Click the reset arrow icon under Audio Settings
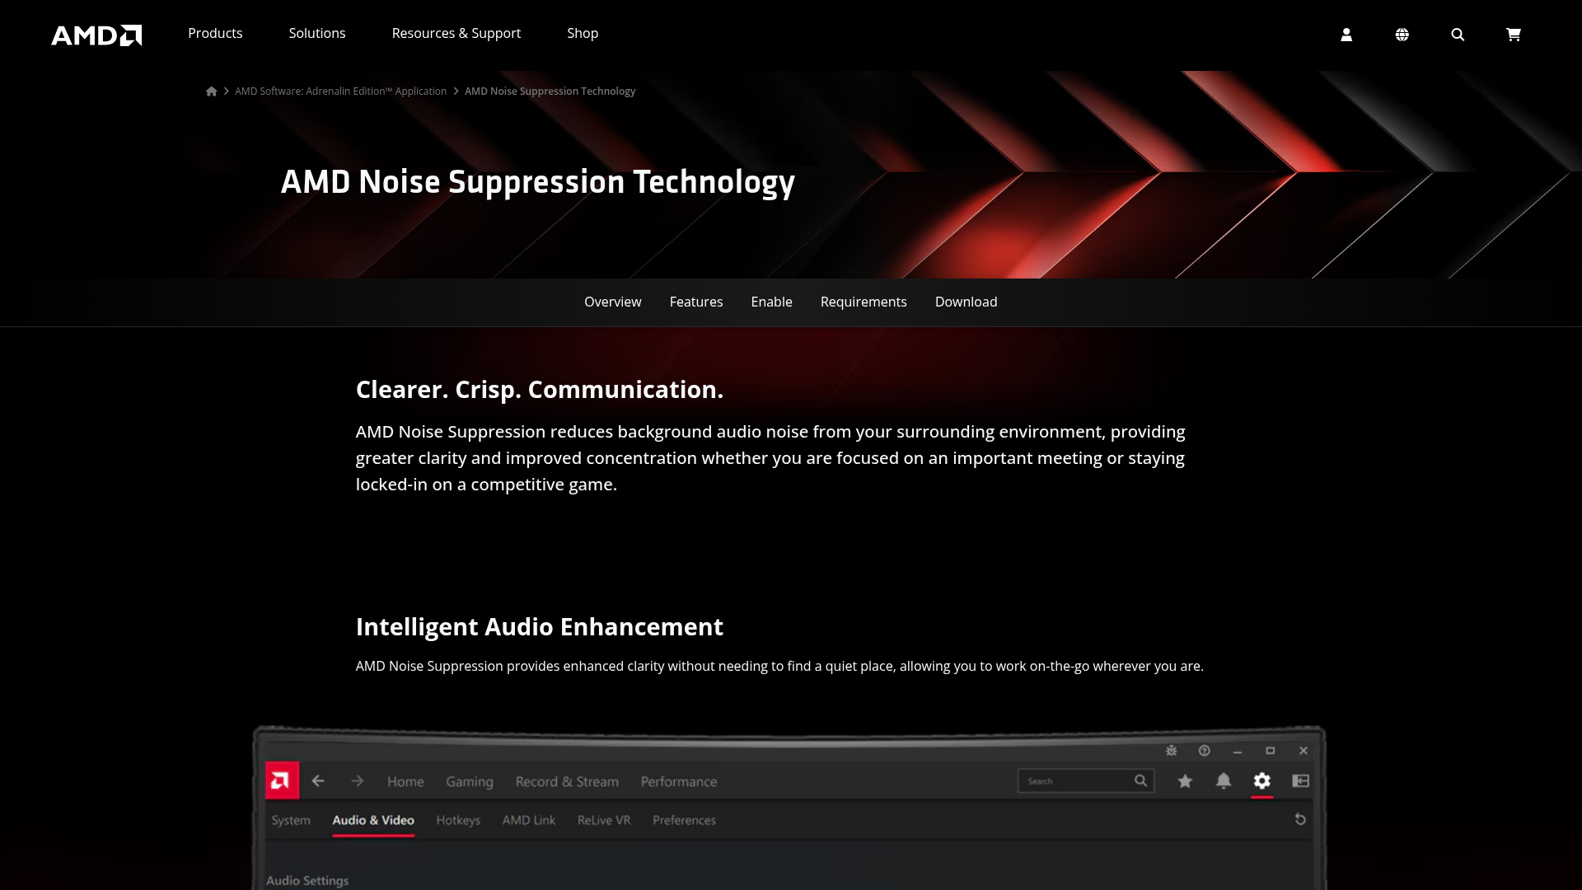The image size is (1582, 890). click(1300, 819)
